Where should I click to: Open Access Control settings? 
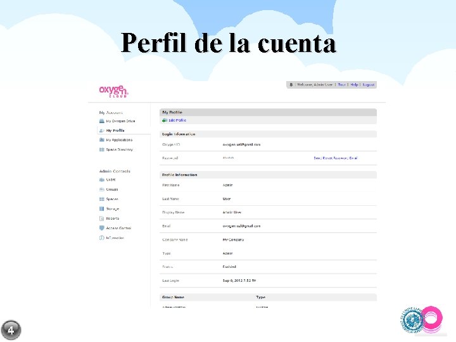click(118, 228)
